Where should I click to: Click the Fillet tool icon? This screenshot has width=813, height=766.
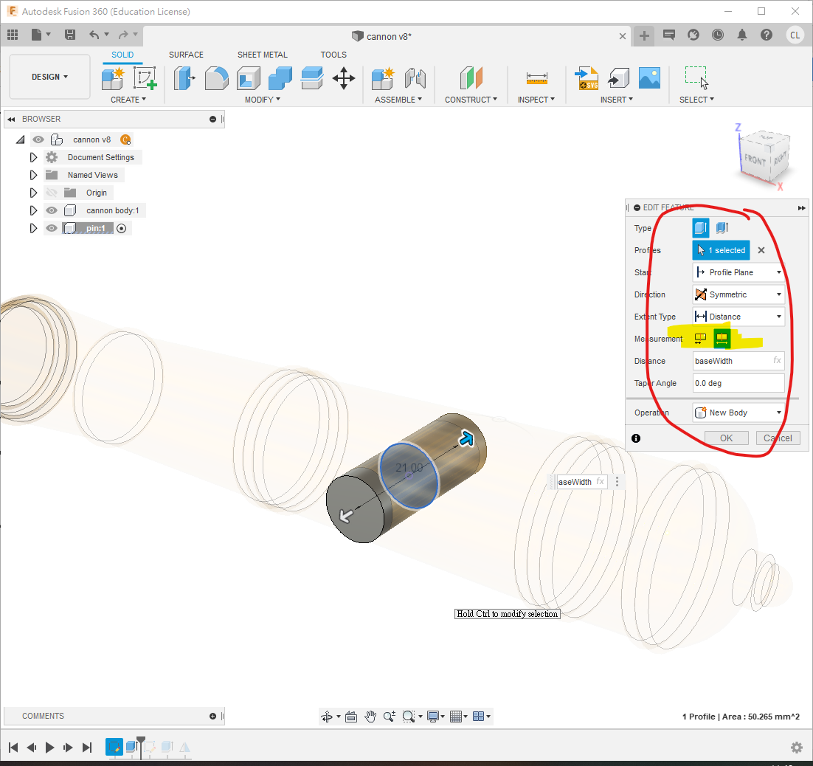click(x=216, y=77)
